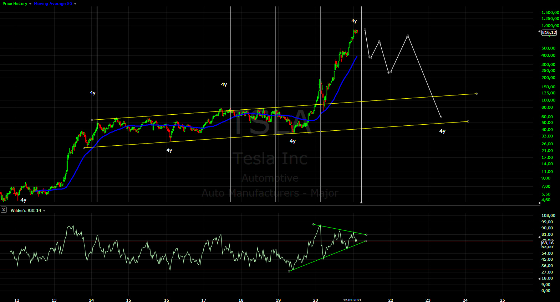Click the year 12 label on the time axis
560x302 pixels.
(x=17, y=300)
